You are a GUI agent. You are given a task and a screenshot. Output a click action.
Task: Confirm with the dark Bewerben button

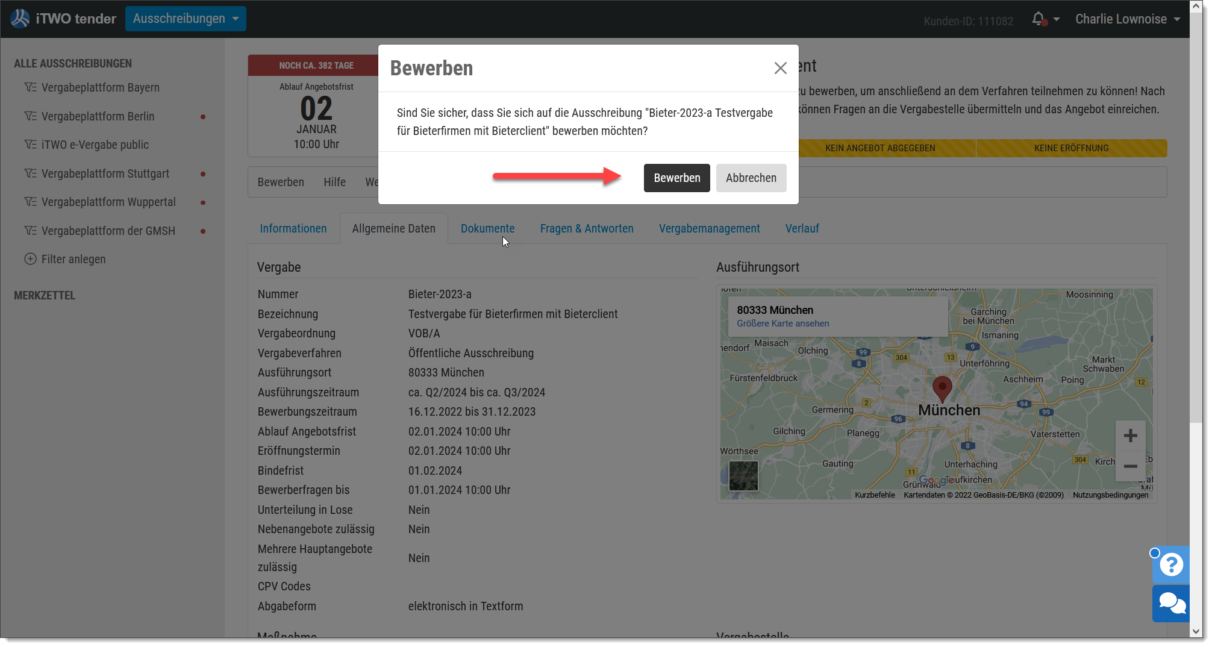tap(676, 178)
